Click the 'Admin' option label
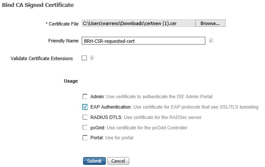This screenshot has height=167, width=265. [98, 96]
